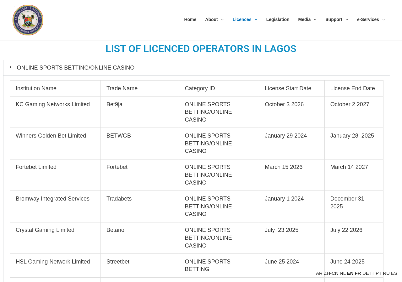Switch language to ES
402x282 pixels.
[394, 273]
